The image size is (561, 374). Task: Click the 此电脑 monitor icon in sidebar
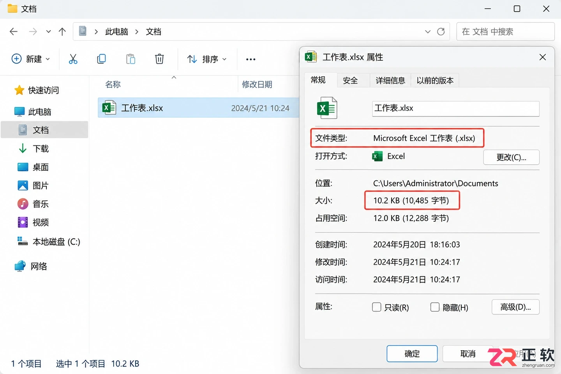click(x=19, y=112)
